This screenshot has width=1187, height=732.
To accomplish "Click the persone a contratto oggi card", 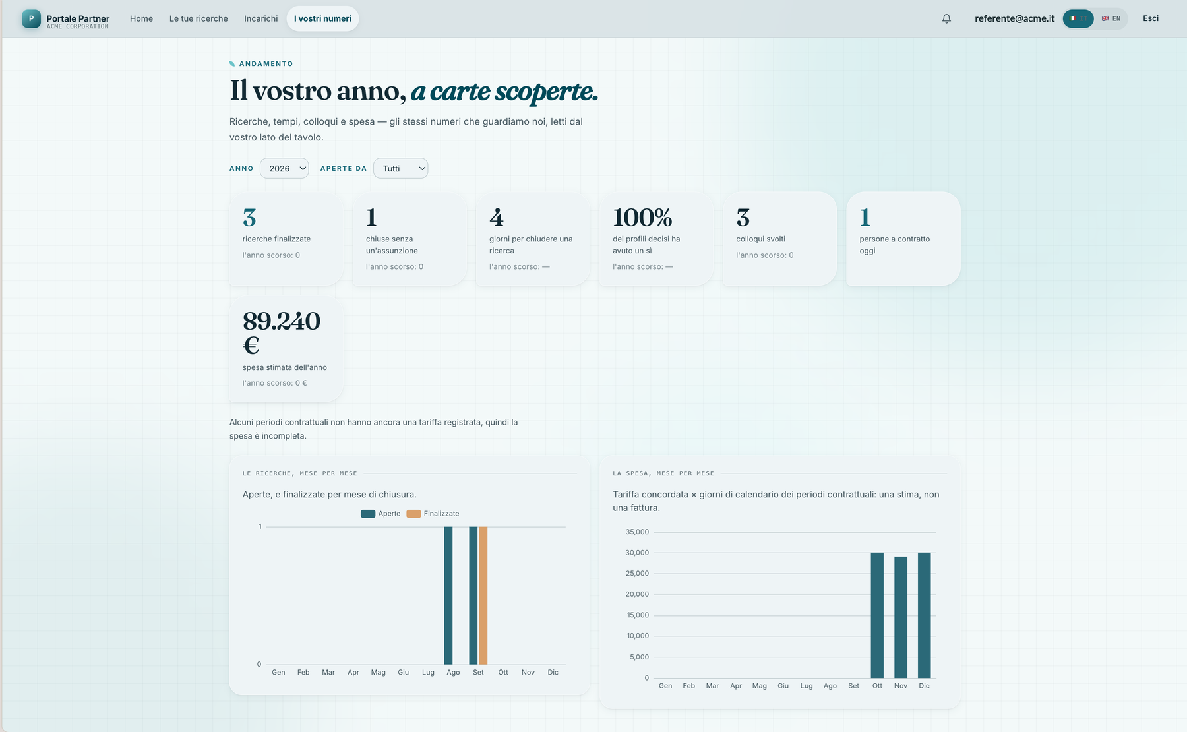I will click(x=903, y=239).
